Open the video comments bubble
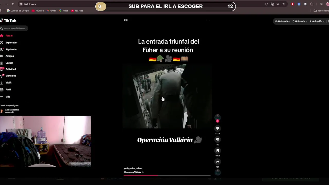 (x=217, y=139)
